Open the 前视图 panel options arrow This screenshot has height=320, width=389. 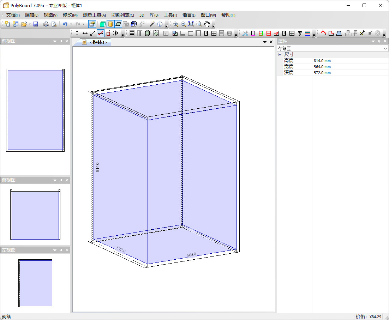tap(55, 41)
